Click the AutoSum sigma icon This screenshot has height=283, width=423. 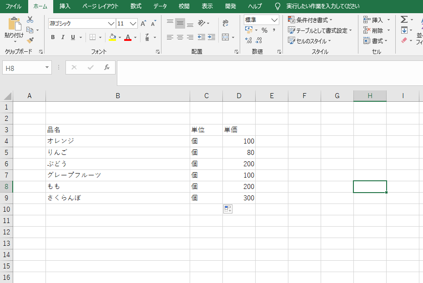pos(404,20)
